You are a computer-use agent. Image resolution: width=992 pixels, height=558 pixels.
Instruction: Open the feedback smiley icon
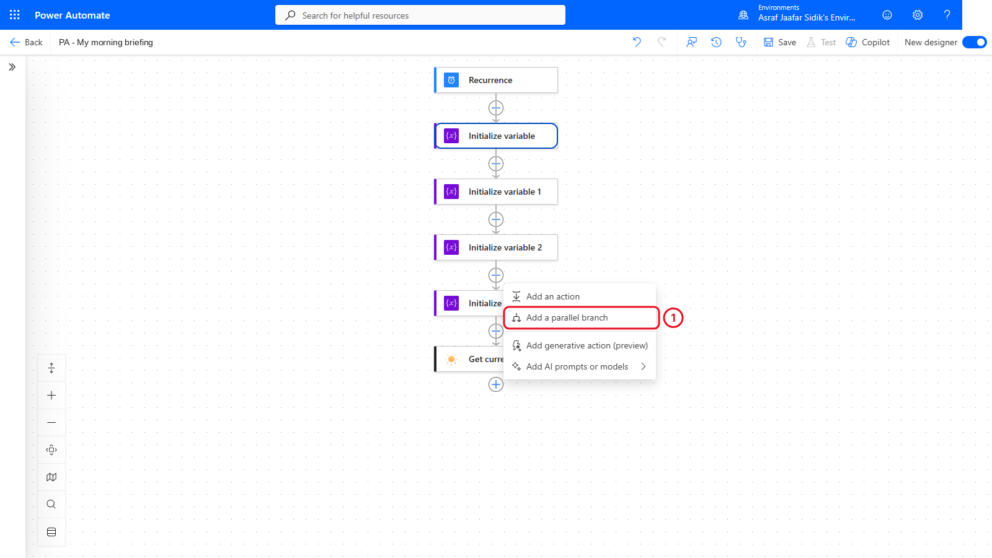pyautogui.click(x=887, y=15)
